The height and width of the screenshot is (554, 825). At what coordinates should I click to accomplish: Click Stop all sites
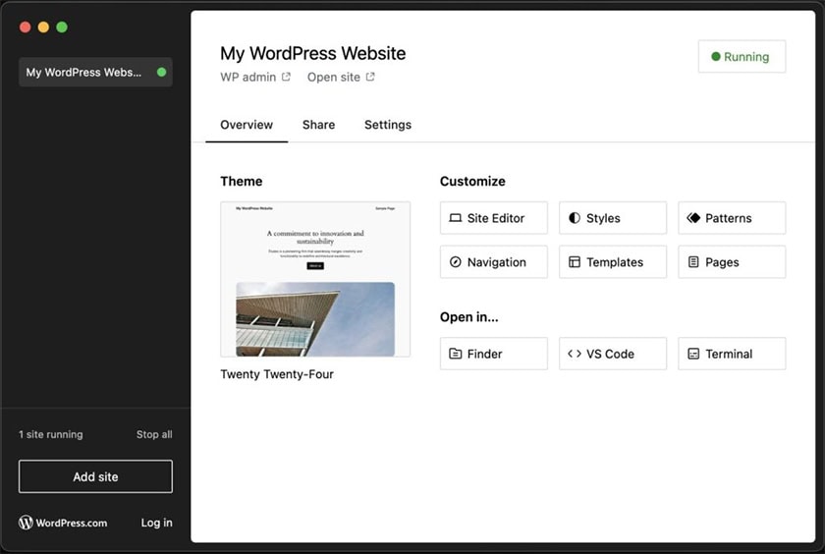(x=154, y=434)
